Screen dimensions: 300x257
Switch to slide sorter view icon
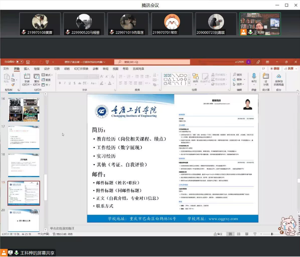click(239, 234)
